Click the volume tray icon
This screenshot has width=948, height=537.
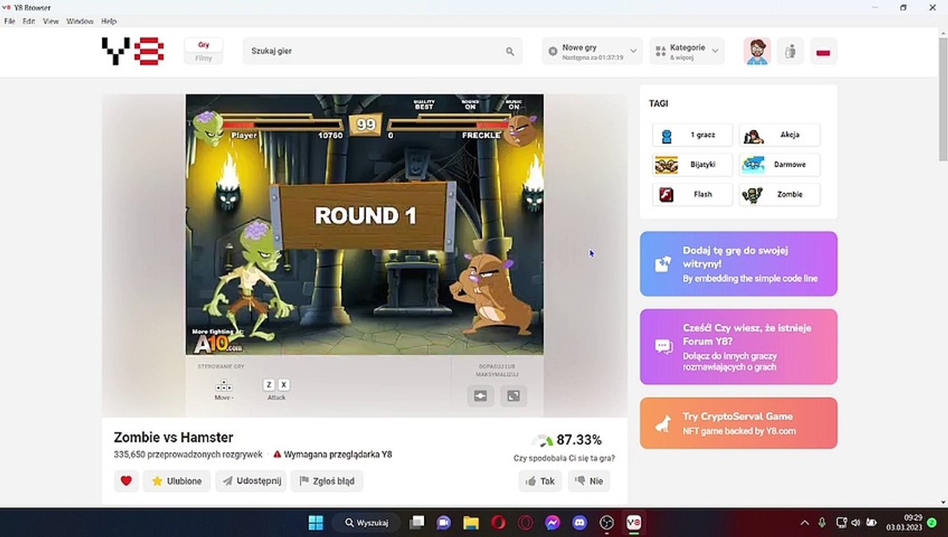point(856,523)
